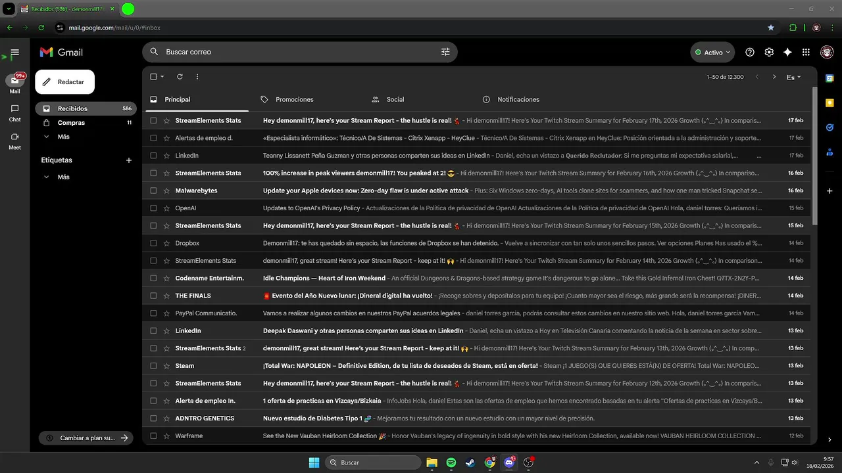842x473 pixels.
Task: Open the Windows Start menu
Action: [314, 462]
